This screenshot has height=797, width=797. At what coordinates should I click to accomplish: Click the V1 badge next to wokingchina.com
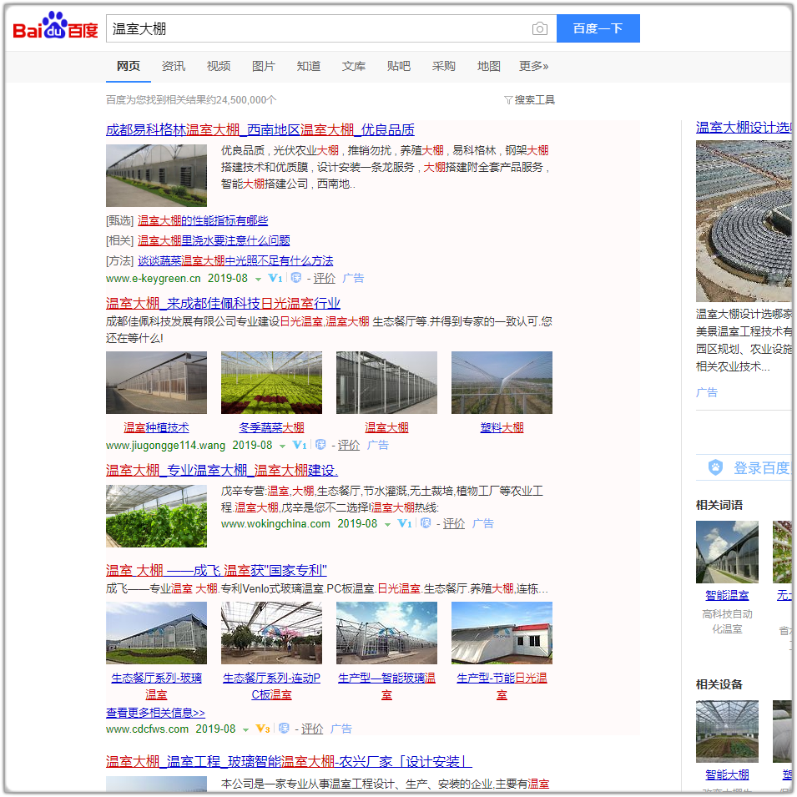(x=405, y=523)
